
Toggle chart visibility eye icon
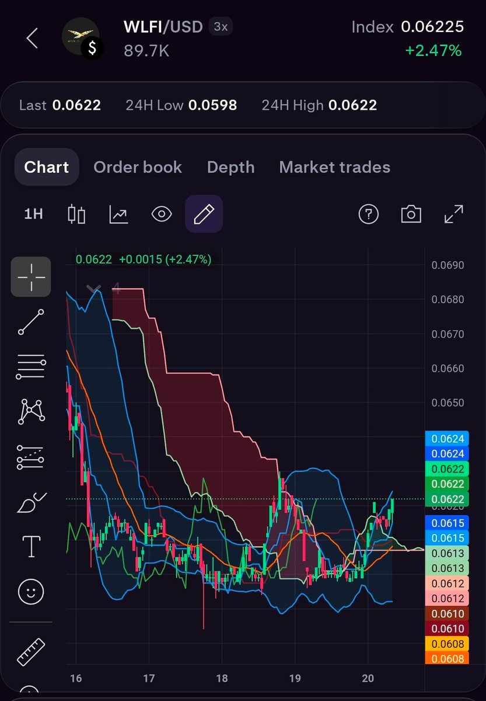tap(162, 214)
